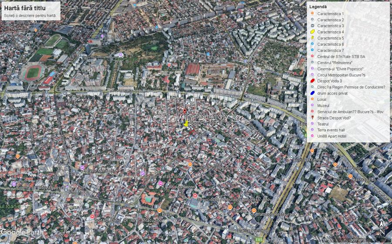Select the yellow pushpin marking 500mp casa
392x244 pixels.
pyautogui.click(x=186, y=123)
